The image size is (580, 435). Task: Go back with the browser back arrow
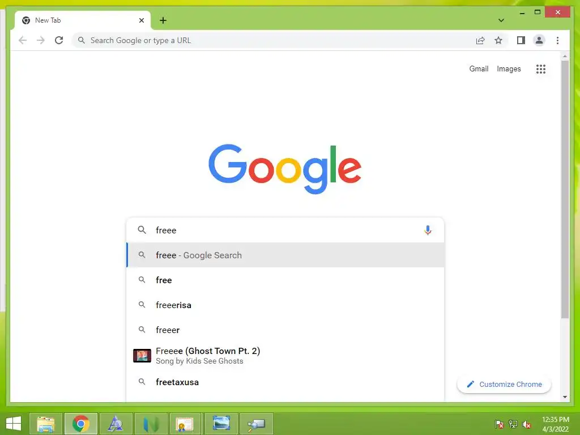(23, 40)
